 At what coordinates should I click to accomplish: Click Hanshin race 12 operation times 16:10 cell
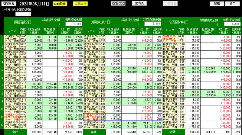(x=181, y=125)
